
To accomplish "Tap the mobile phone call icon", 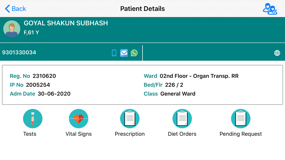I will (114, 53).
